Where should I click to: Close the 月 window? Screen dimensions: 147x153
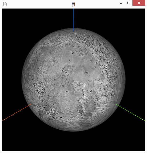(139, 3)
